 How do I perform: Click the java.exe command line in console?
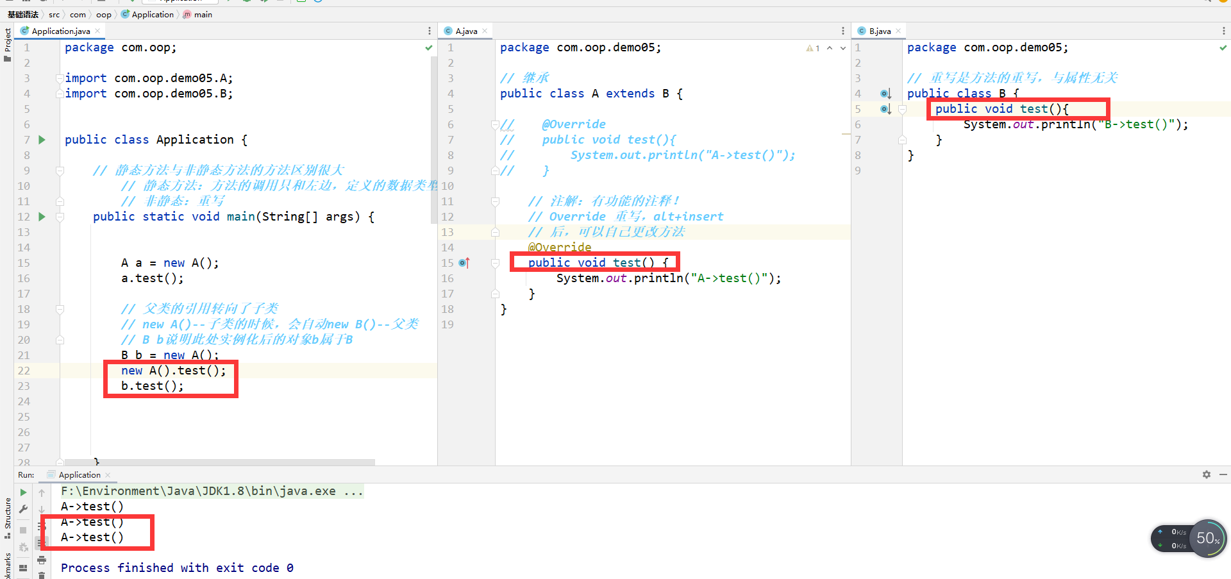tap(212, 491)
